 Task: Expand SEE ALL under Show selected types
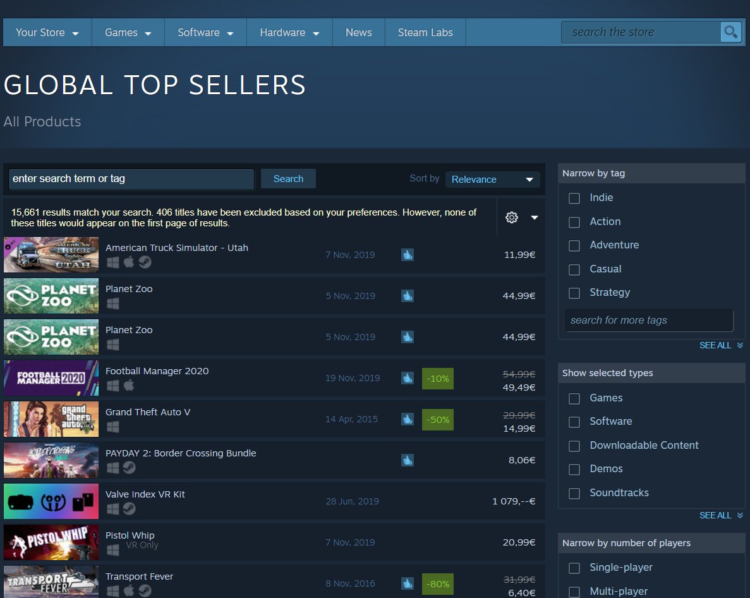pyautogui.click(x=721, y=515)
